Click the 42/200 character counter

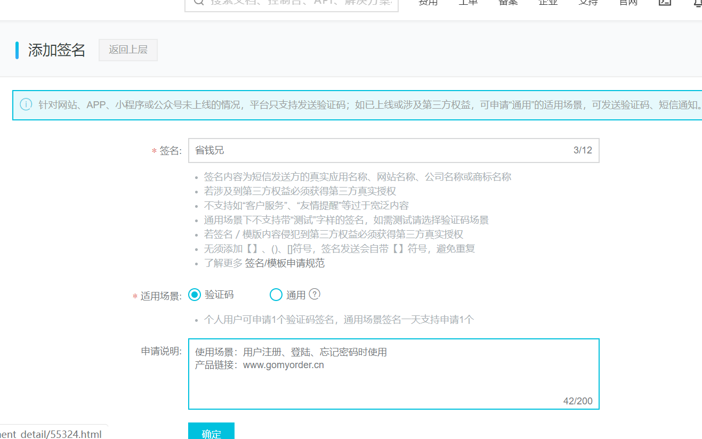click(x=578, y=401)
